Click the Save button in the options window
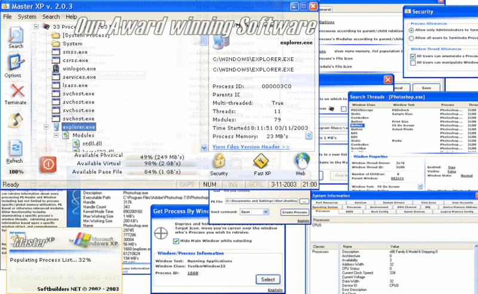This screenshot has height=294, width=478. [x=426, y=88]
